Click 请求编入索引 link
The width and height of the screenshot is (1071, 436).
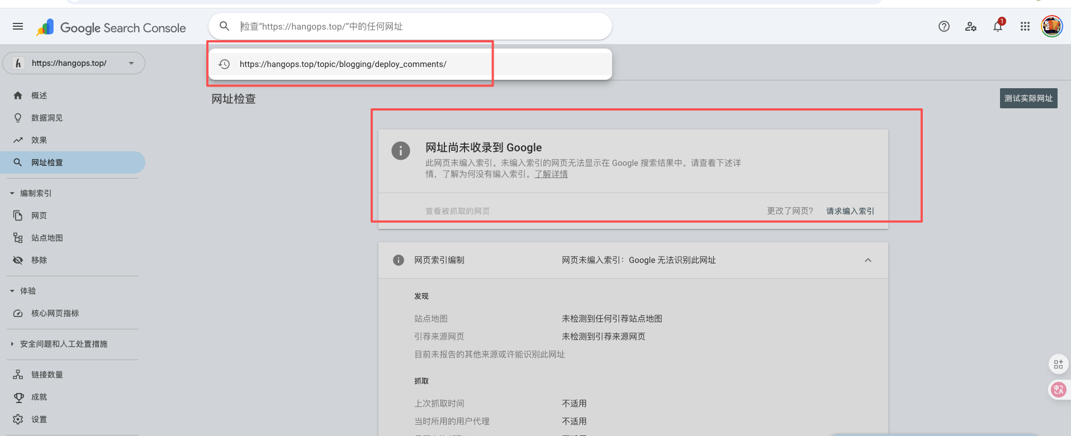[x=850, y=211]
